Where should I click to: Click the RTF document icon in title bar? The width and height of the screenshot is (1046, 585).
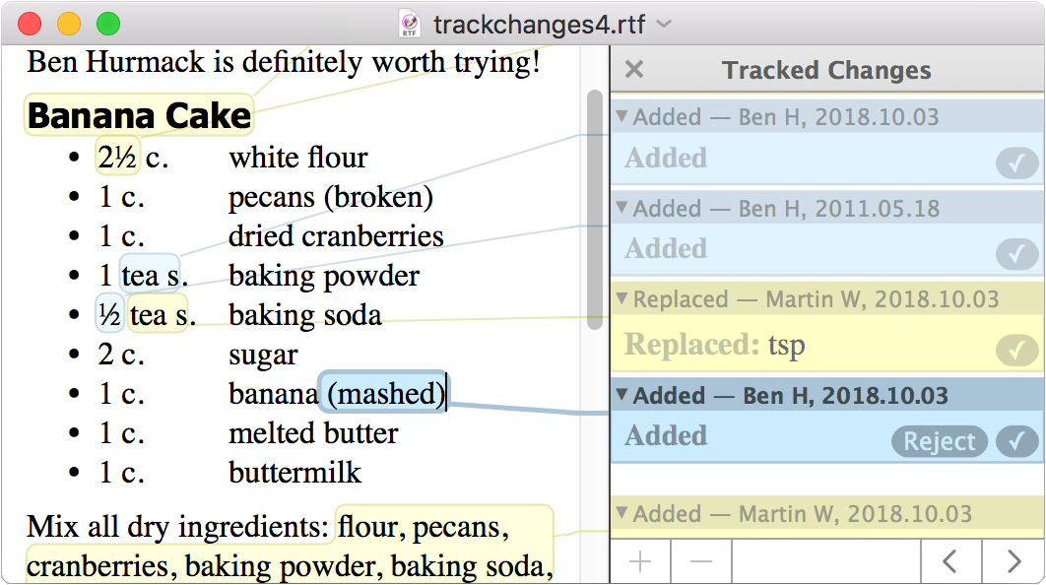click(x=410, y=24)
